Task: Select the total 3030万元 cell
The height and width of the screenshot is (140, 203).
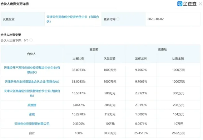Action: (x=110, y=133)
